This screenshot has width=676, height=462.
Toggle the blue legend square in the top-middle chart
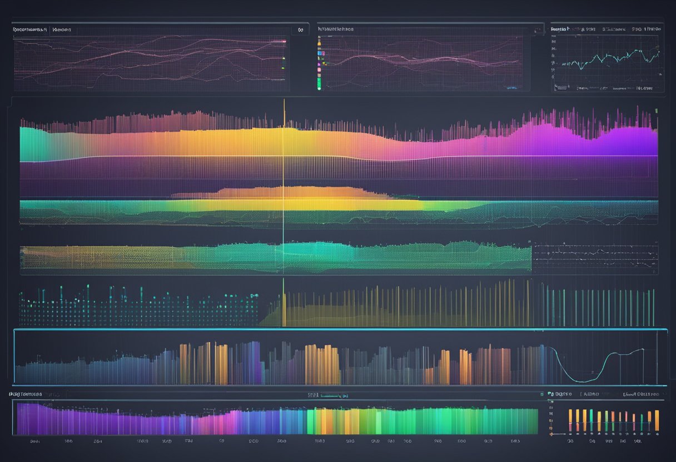point(319,53)
